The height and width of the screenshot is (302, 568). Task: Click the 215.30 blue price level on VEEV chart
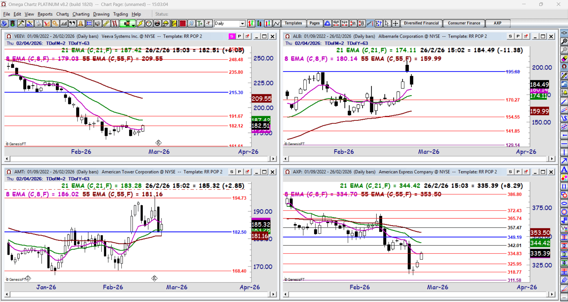click(x=236, y=92)
